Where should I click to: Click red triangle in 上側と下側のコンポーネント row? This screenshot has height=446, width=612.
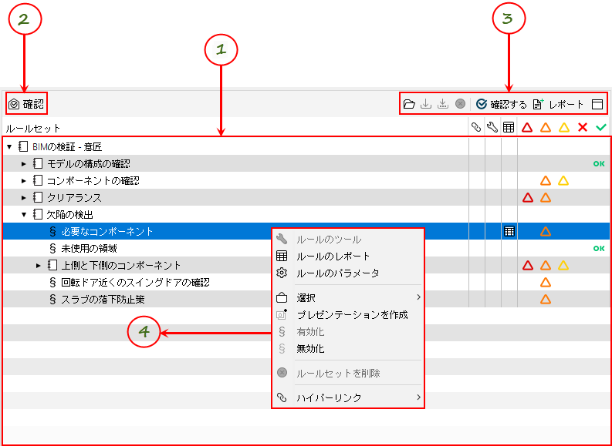click(527, 266)
